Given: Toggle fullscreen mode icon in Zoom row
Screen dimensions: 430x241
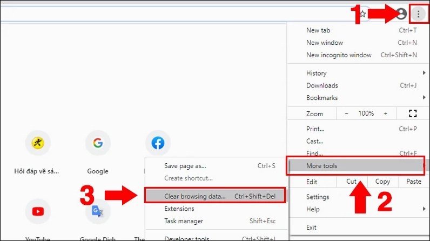Looking at the screenshot, I should click(413, 113).
